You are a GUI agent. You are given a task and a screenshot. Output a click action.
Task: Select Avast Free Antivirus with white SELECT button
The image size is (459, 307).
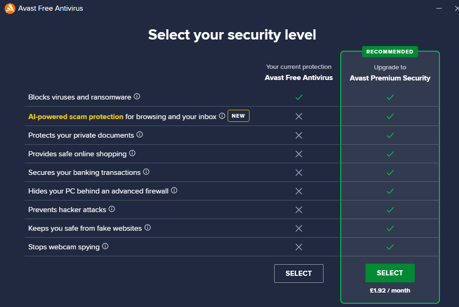pyautogui.click(x=298, y=274)
